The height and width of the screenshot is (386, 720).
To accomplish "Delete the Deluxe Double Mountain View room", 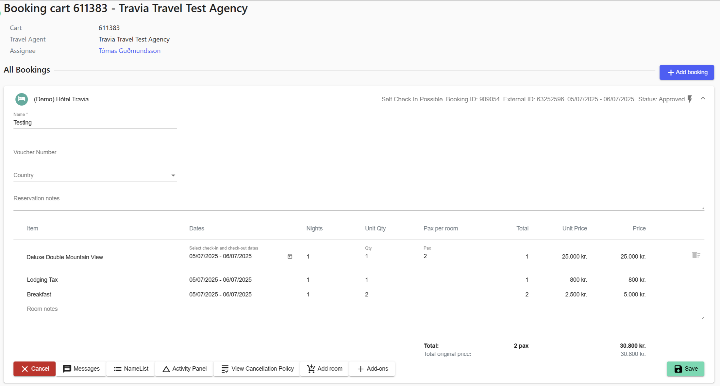I will click(695, 255).
